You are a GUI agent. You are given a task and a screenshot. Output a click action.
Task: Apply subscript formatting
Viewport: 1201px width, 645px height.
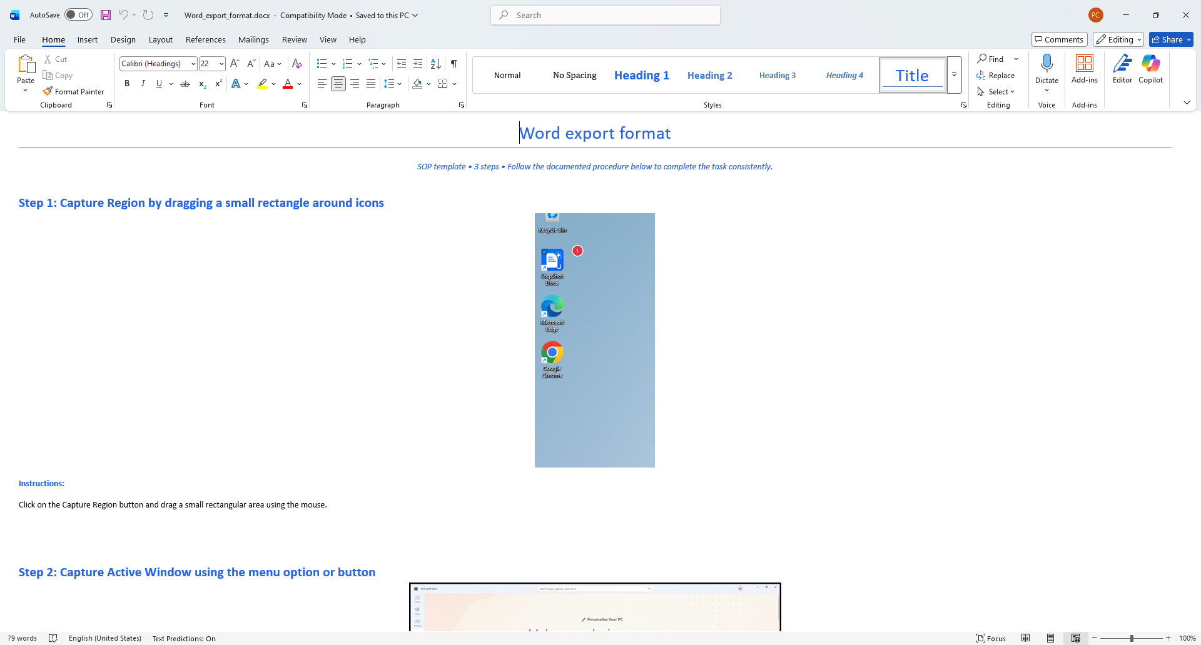tap(202, 84)
